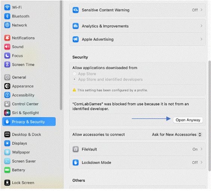
Task: Select App Store and identified developers radio
Action: pos(75,79)
